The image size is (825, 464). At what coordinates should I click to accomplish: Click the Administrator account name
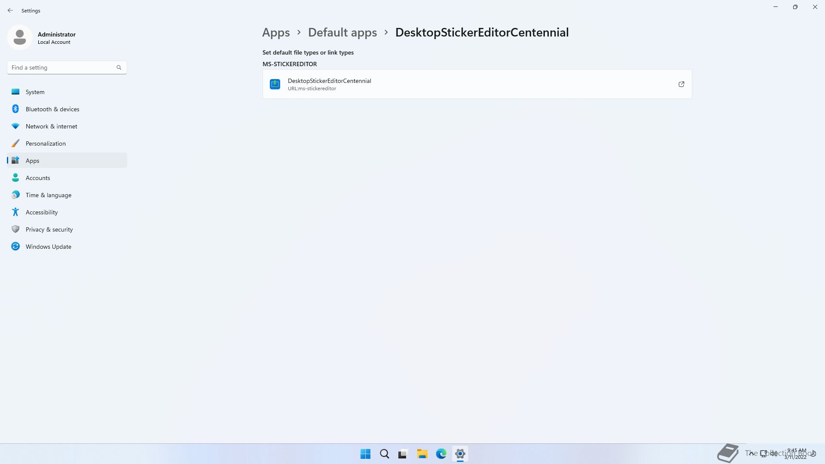(x=57, y=34)
